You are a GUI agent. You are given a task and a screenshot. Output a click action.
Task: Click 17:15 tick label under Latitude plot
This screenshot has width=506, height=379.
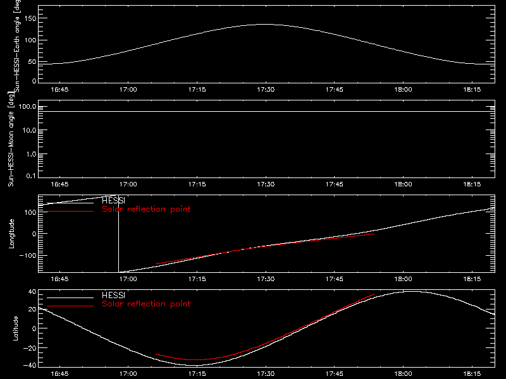click(197, 374)
